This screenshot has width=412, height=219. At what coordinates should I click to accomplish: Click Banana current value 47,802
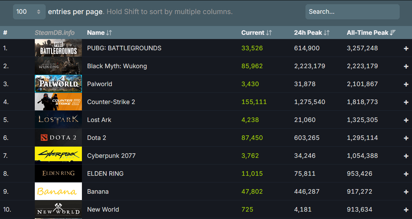tap(252, 192)
